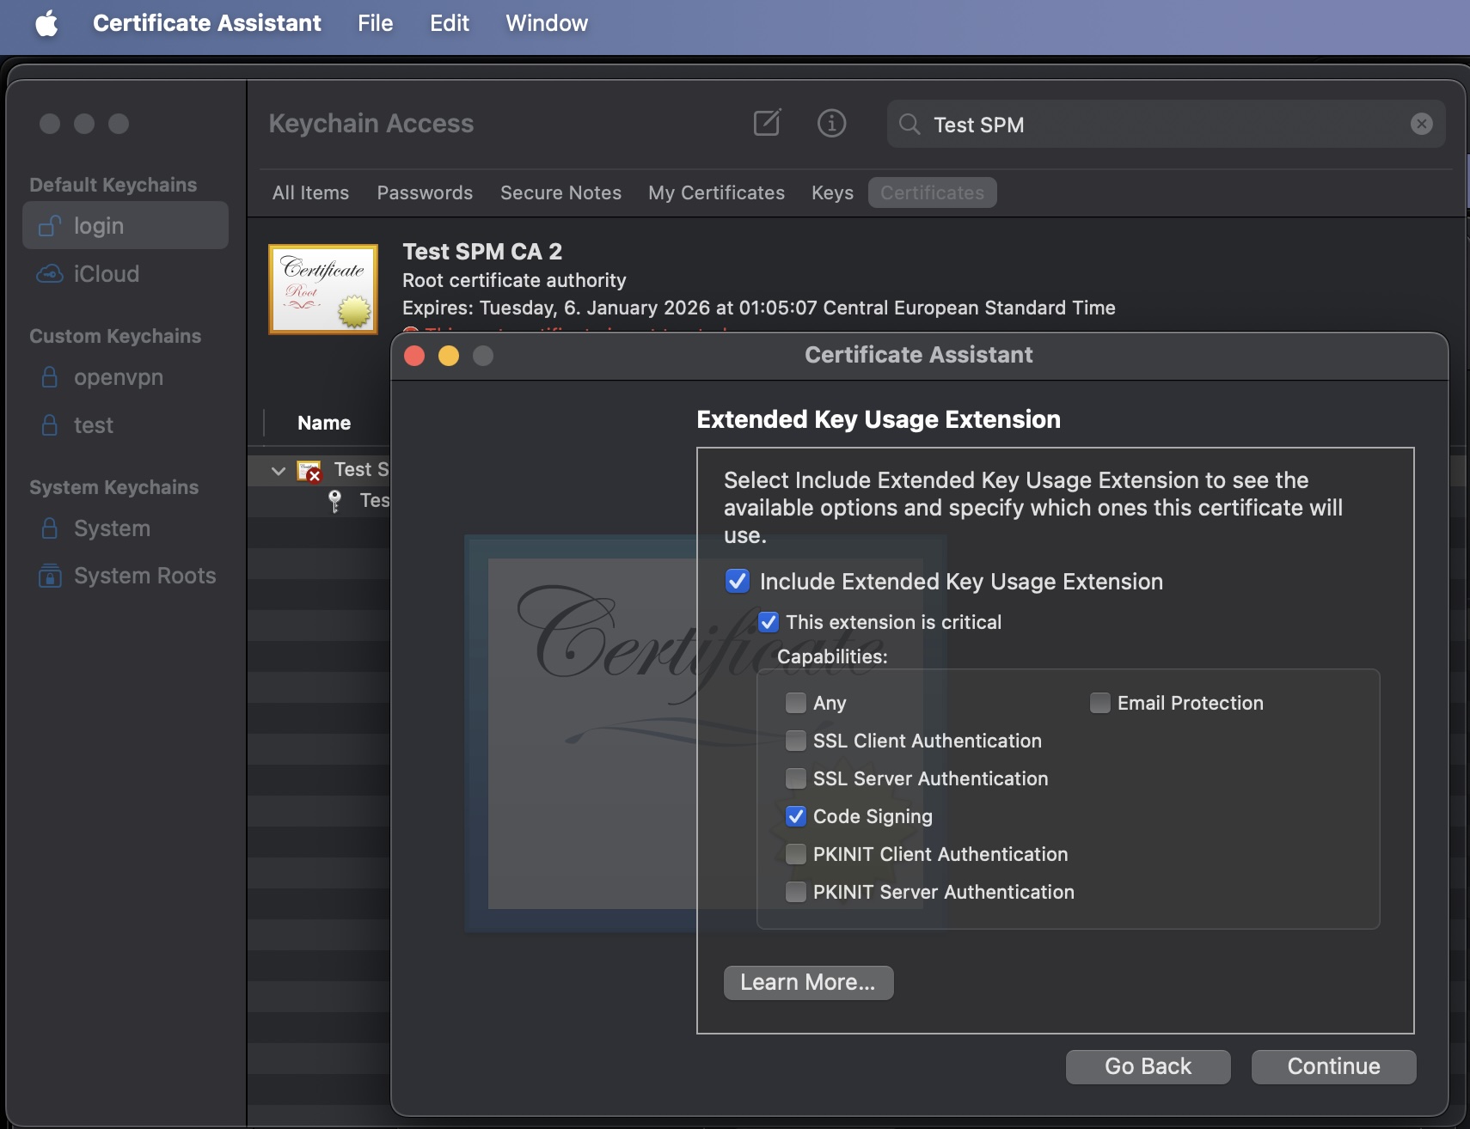Enable SSL Server Authentication checkbox
This screenshot has width=1470, height=1129.
[796, 778]
